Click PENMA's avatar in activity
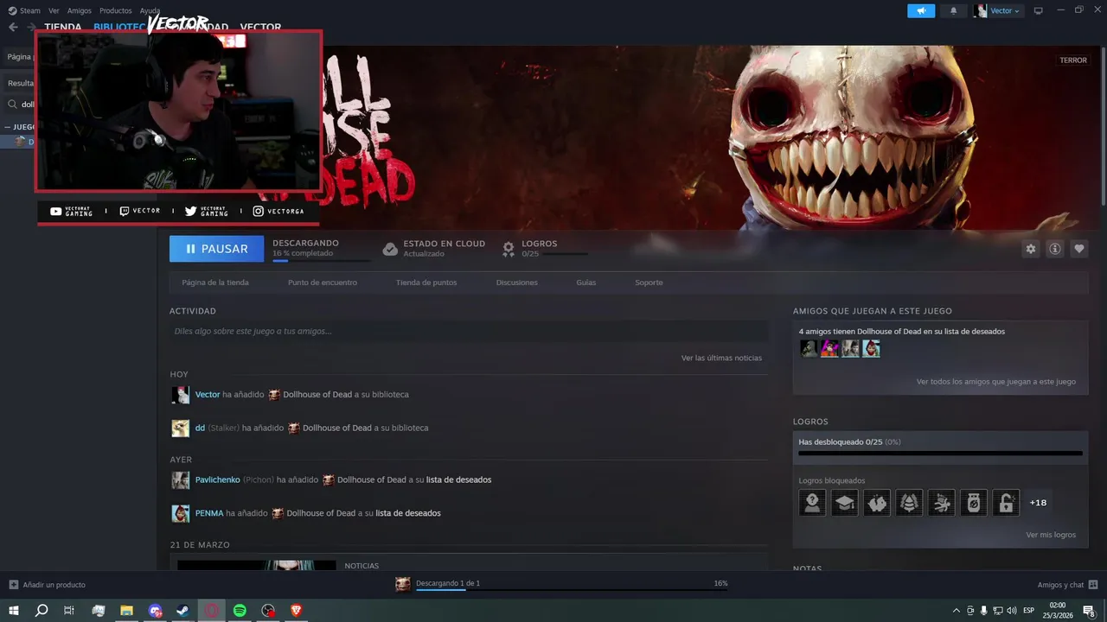Screen dimensions: 1107x622 pyautogui.click(x=180, y=513)
